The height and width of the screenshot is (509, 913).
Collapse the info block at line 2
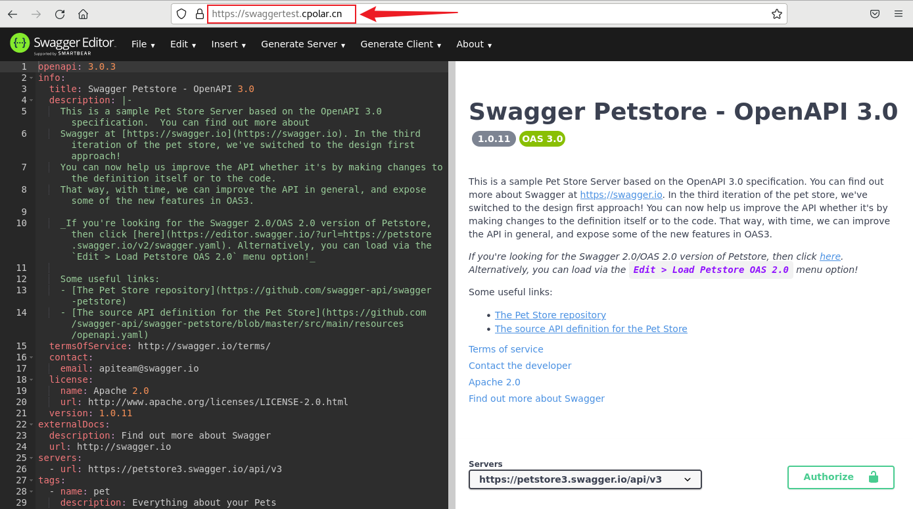[x=31, y=78]
